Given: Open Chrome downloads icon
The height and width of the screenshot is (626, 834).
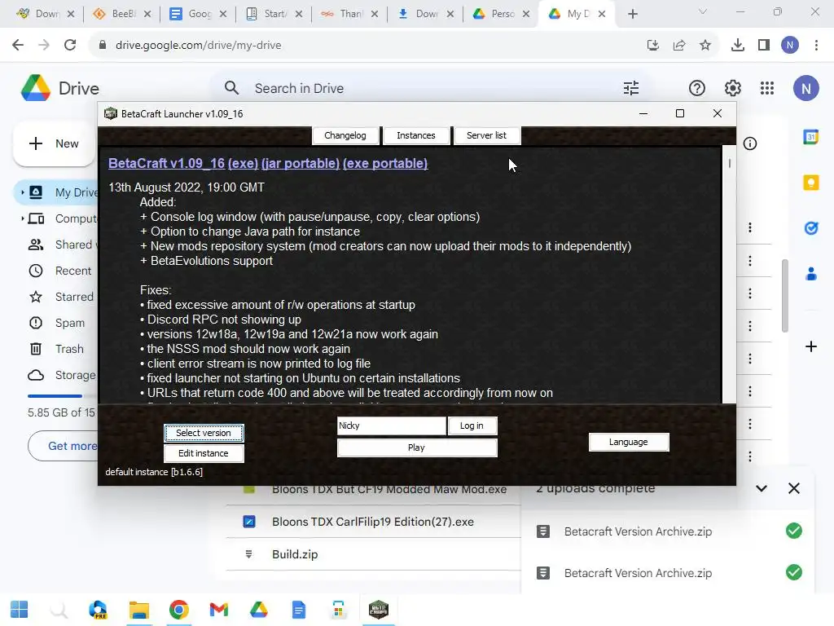Looking at the screenshot, I should click(x=737, y=46).
